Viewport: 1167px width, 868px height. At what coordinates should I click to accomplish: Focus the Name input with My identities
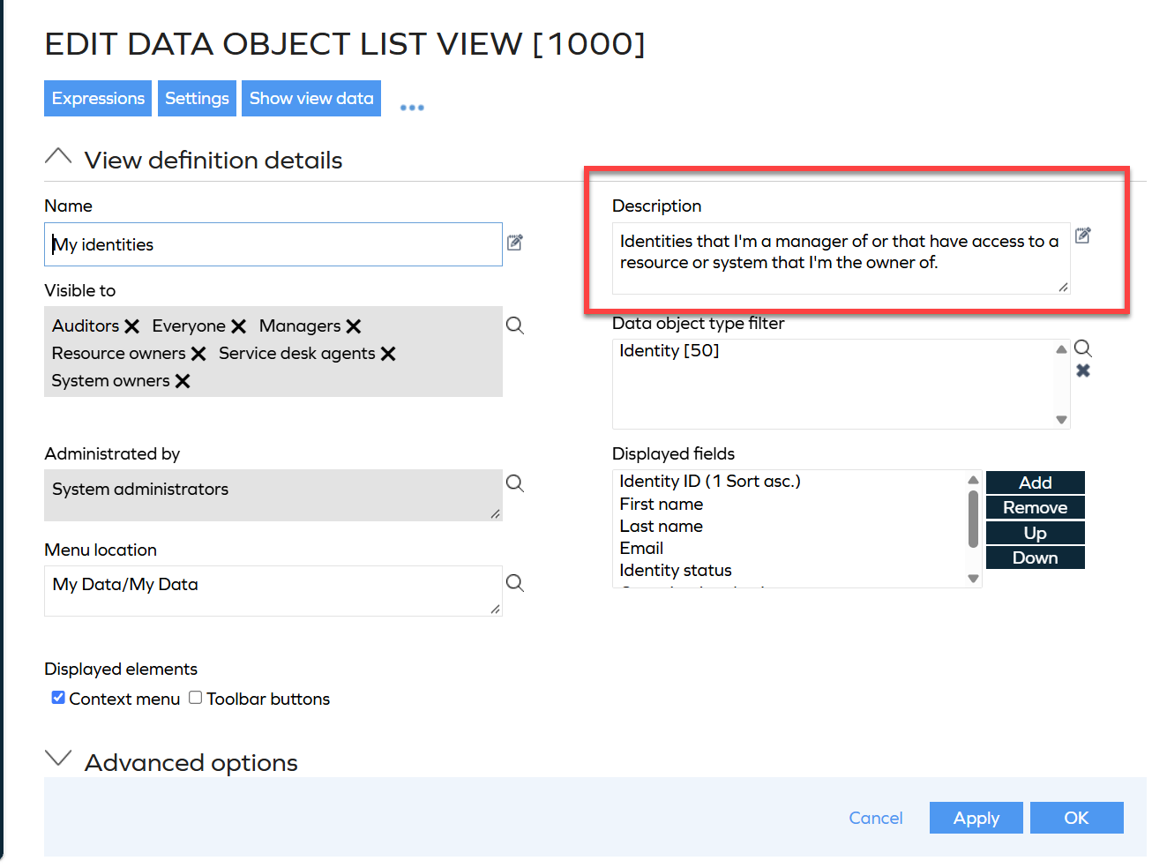click(273, 244)
